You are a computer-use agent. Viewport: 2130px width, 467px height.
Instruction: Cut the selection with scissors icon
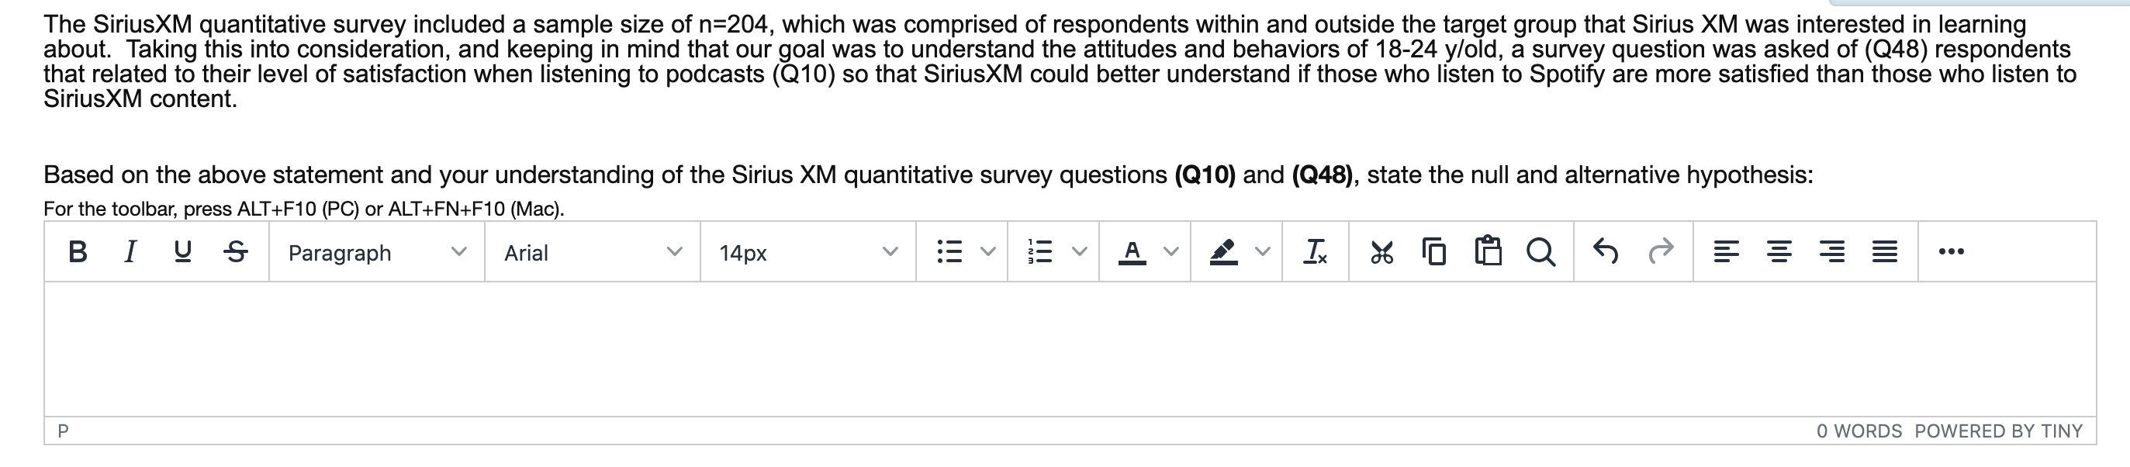1382,253
